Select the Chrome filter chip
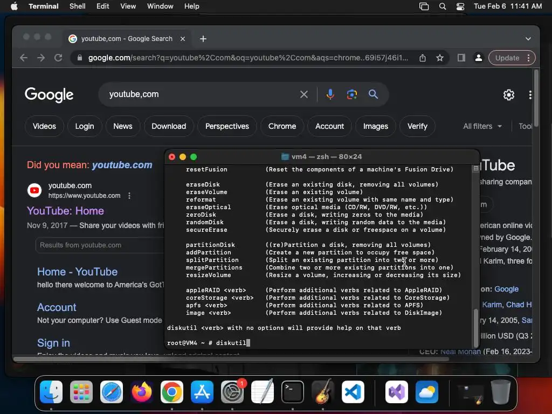Viewport: 552px width, 414px height. pos(282,126)
